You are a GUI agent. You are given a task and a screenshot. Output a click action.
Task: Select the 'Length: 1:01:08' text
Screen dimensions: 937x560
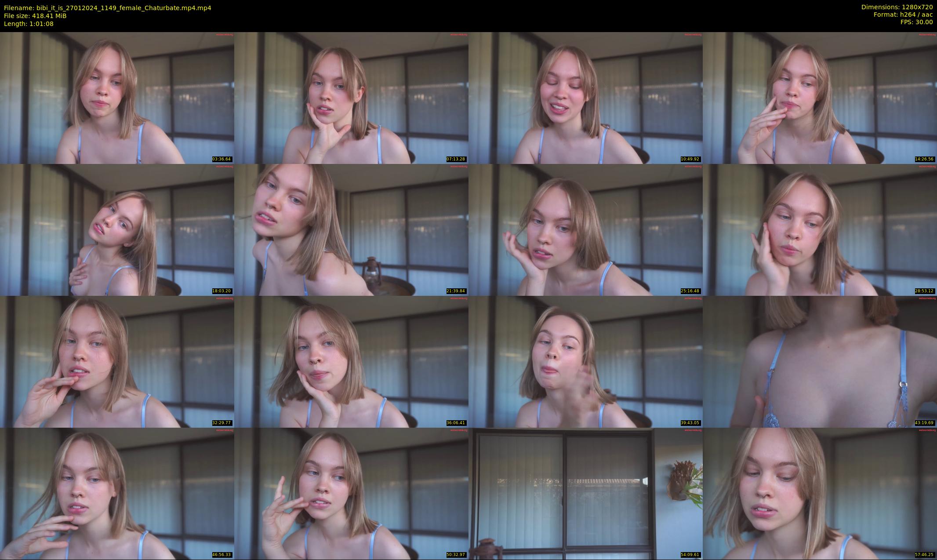coord(29,24)
